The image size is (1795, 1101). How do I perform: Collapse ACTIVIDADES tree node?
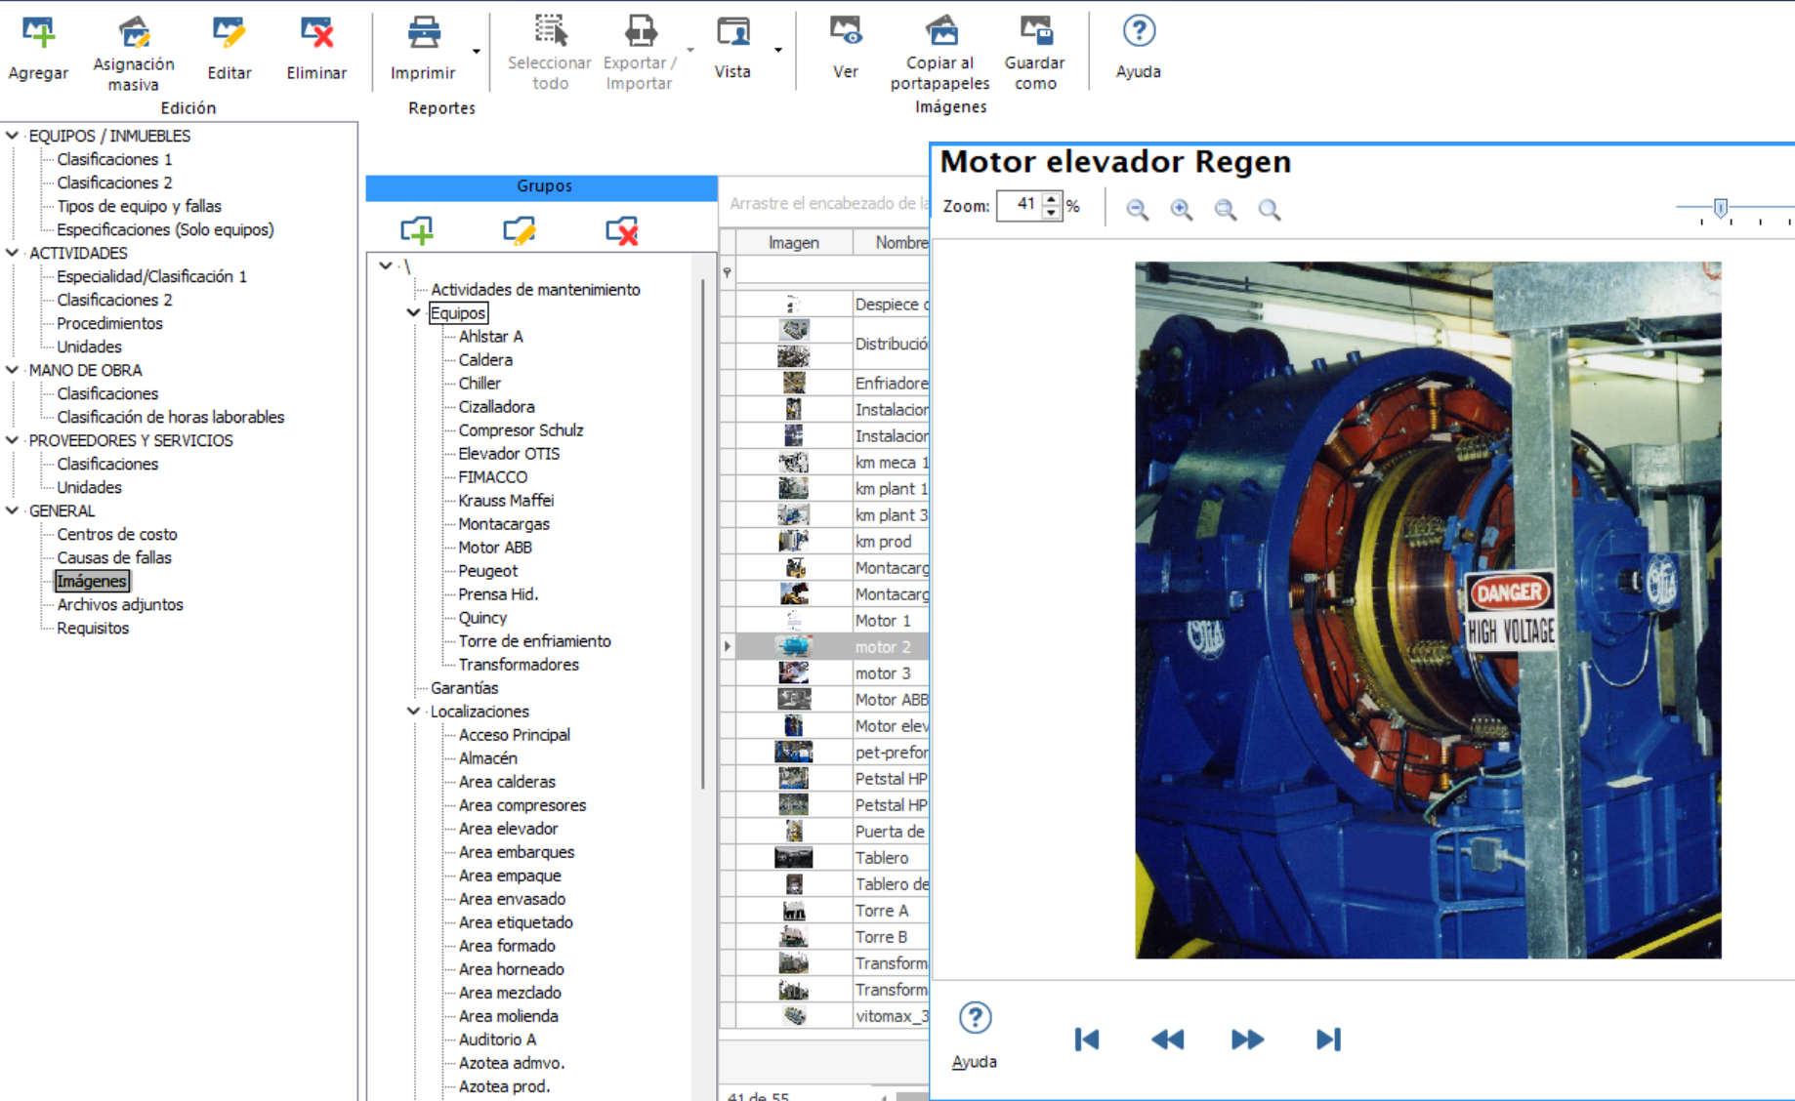tap(12, 253)
